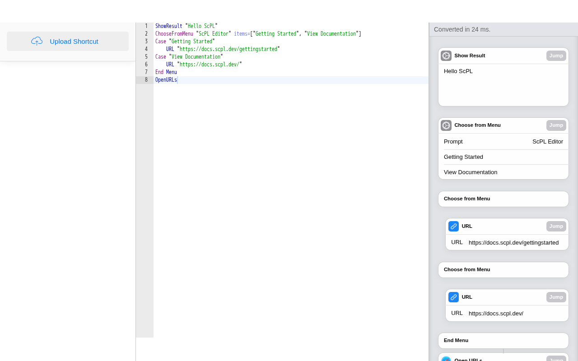Viewport: 578px width, 361px height.
Task: Click the Hello ScPL result text
Action: point(458,71)
